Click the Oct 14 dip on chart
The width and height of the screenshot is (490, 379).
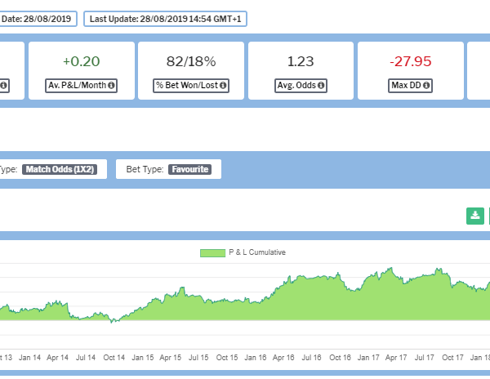click(115, 322)
